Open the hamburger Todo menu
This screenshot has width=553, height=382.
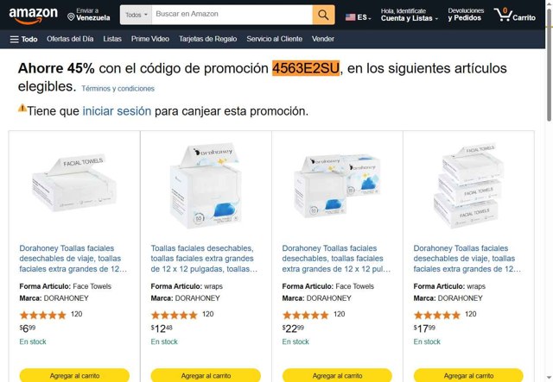point(23,39)
